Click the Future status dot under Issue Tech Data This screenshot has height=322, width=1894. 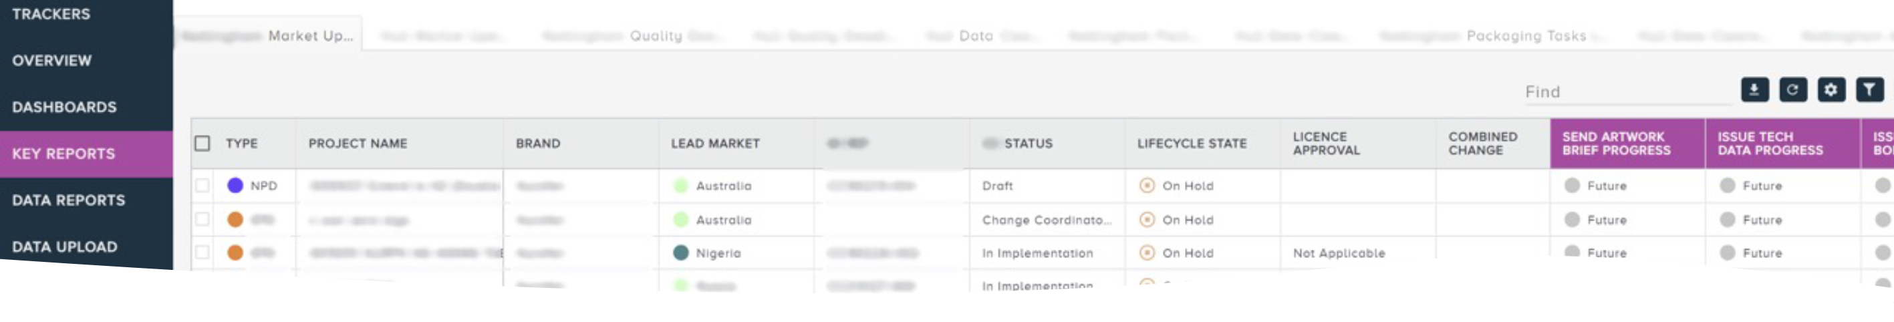tap(1728, 186)
